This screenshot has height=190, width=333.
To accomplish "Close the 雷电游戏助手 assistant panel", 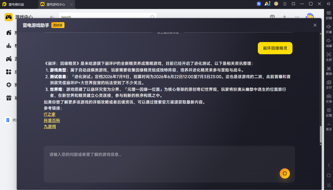I will [315, 25].
